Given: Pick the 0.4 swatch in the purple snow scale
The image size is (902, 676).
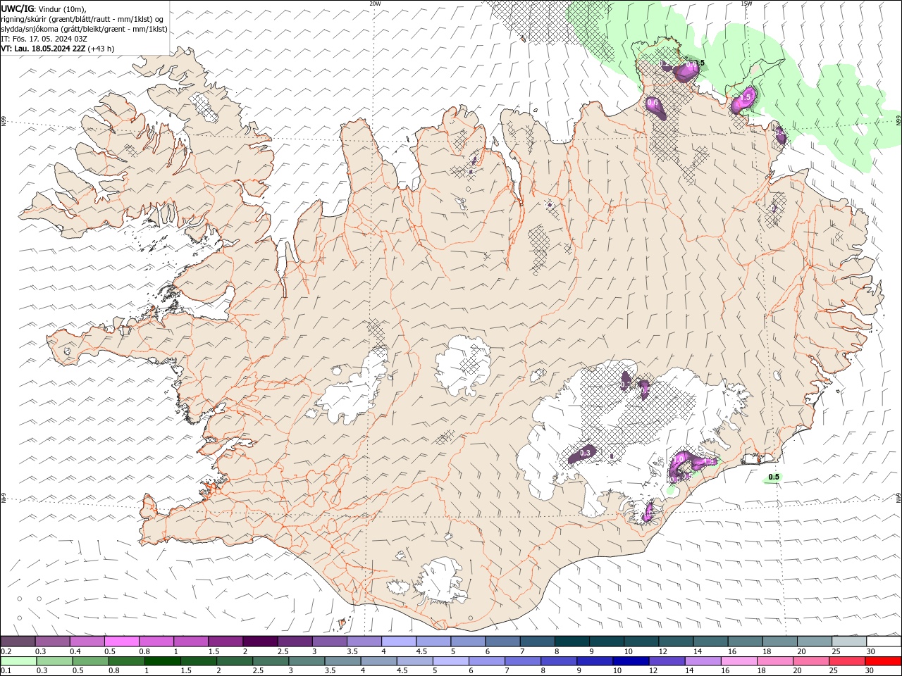Looking at the screenshot, I should click(87, 641).
